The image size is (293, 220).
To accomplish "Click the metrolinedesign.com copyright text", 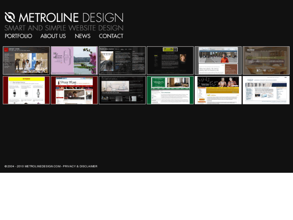I will click(33, 166).
